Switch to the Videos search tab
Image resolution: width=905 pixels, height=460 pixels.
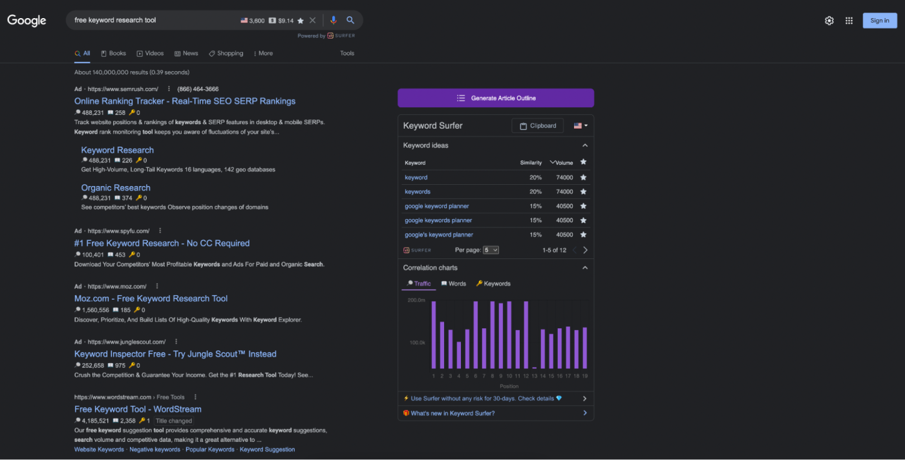pyautogui.click(x=150, y=54)
